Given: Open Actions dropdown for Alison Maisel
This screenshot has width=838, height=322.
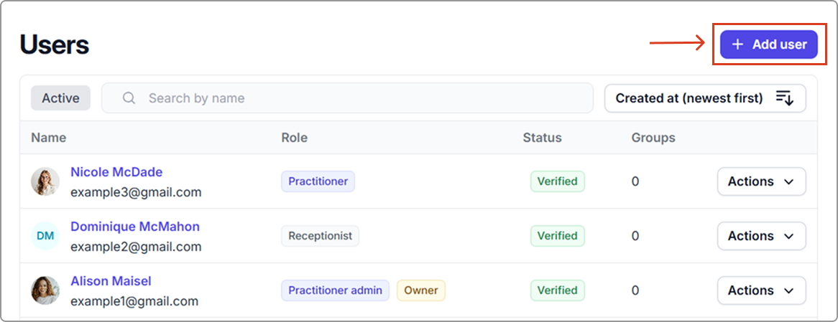Looking at the screenshot, I should (x=761, y=290).
